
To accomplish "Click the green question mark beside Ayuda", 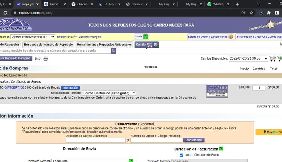I will [x=145, y=37].
